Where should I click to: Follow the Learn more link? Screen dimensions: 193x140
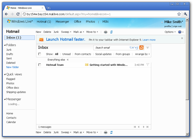[149, 40]
